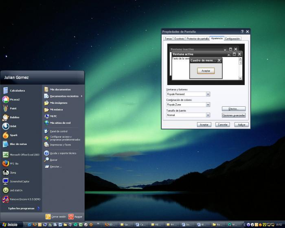Click Apagar power button
The width and height of the screenshot is (285, 228).
point(75,217)
